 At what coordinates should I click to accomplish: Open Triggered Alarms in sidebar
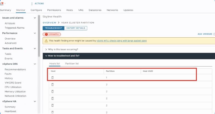(x=15, y=28)
